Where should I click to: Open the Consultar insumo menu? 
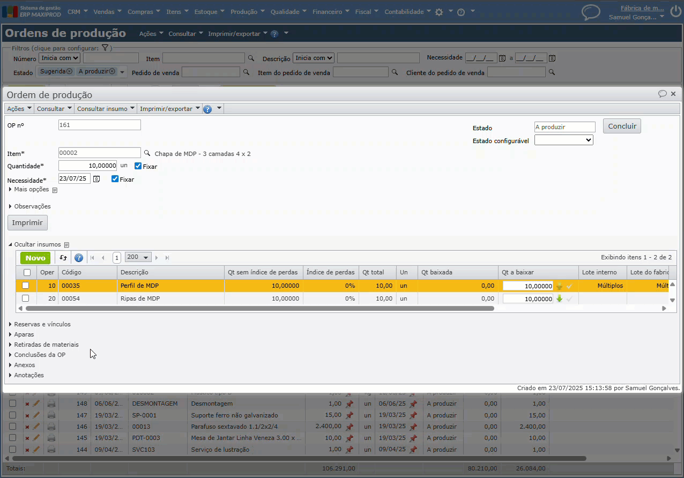click(x=105, y=109)
